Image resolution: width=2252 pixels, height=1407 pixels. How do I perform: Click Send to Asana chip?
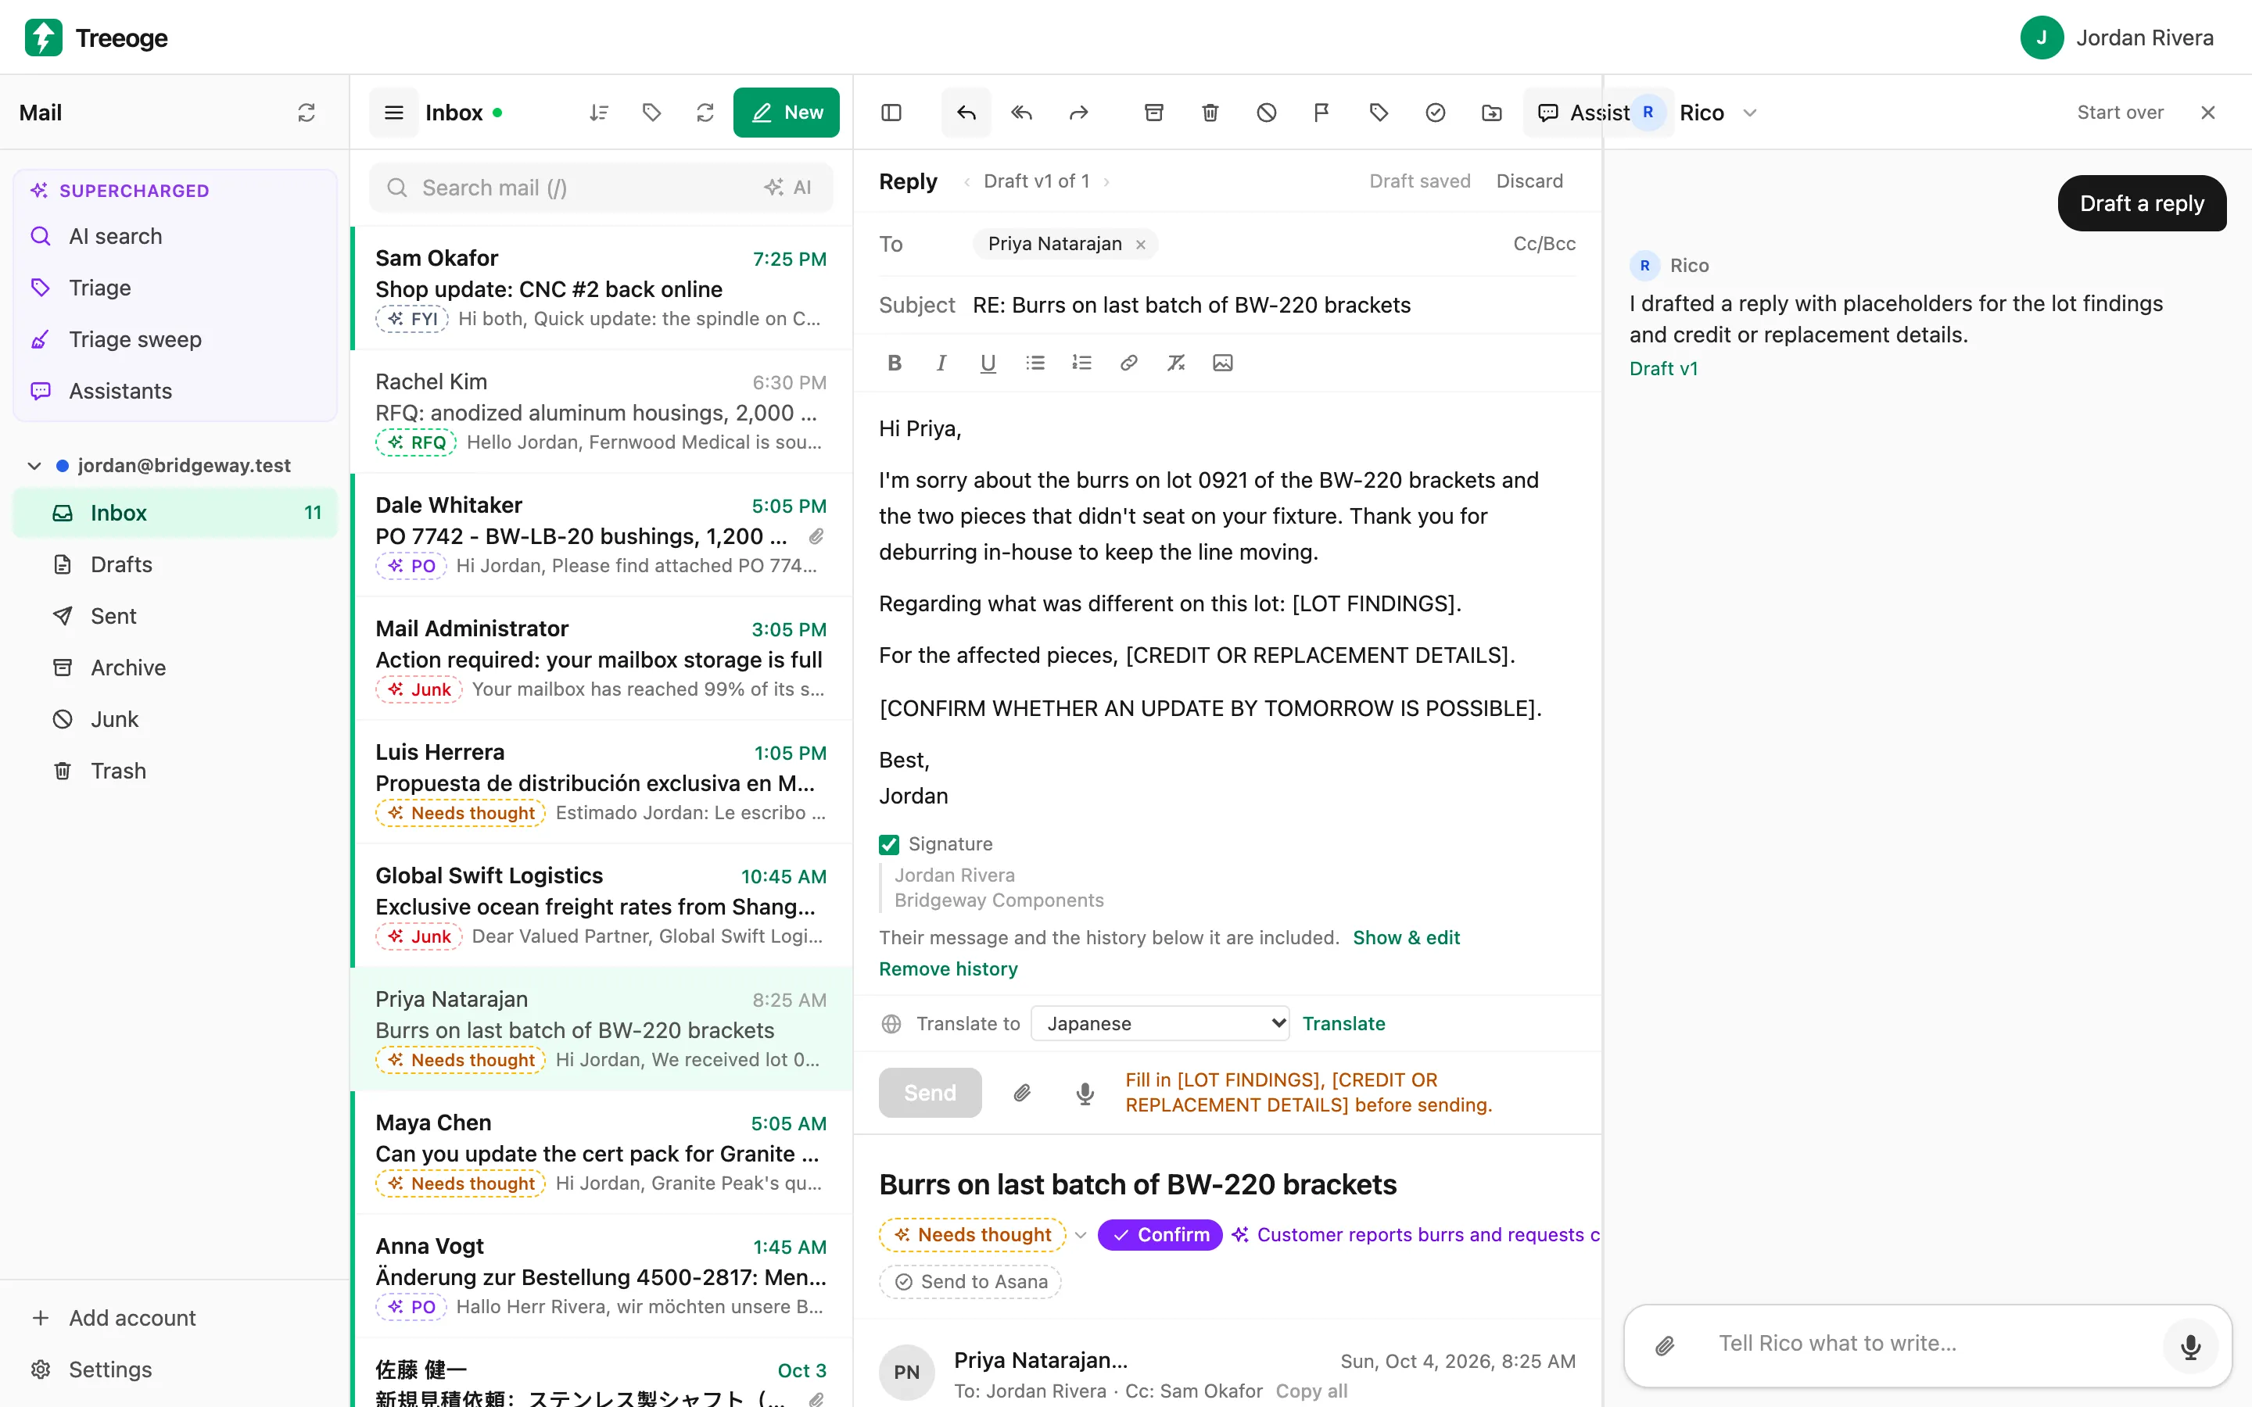970,1282
